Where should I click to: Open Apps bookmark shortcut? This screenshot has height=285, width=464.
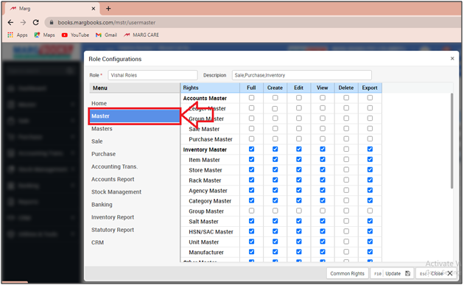pos(18,35)
